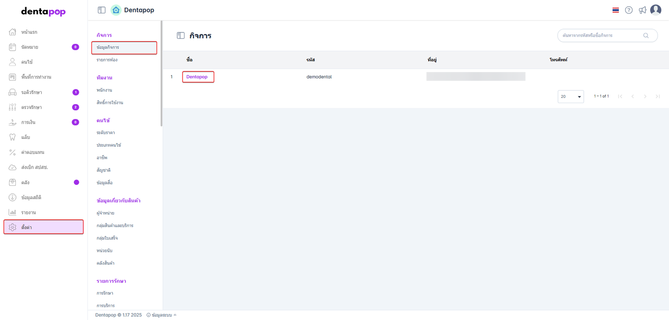Expand ข้อมูลระบบ in the footer
Viewport: 669px width, 320px height.
[162, 315]
